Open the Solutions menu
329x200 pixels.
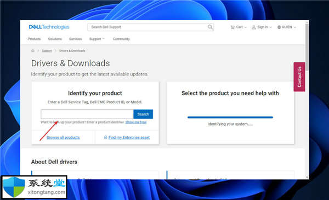pos(55,39)
